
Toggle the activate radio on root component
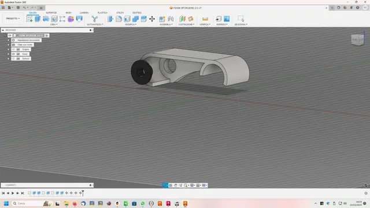point(47,35)
